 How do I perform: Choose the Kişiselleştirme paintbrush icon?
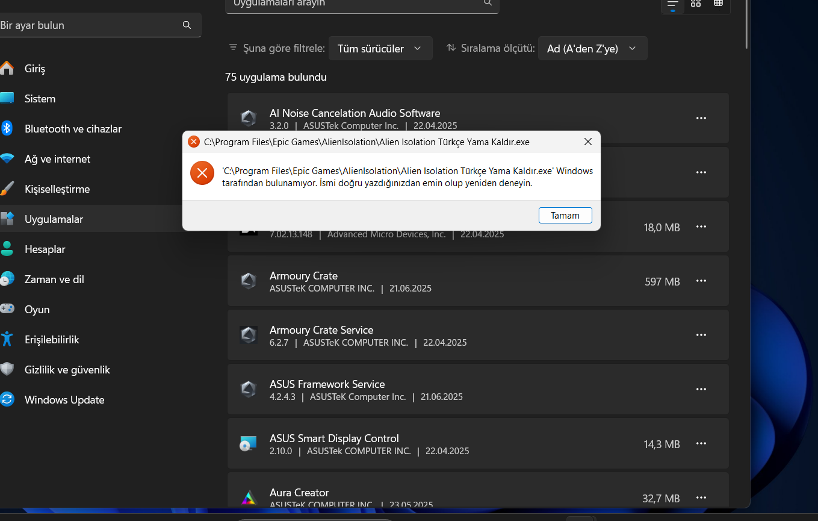coord(7,189)
